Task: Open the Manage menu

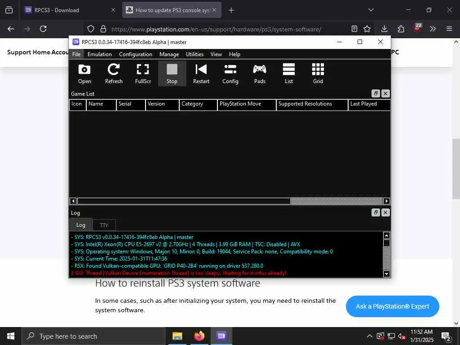Action: tap(169, 54)
